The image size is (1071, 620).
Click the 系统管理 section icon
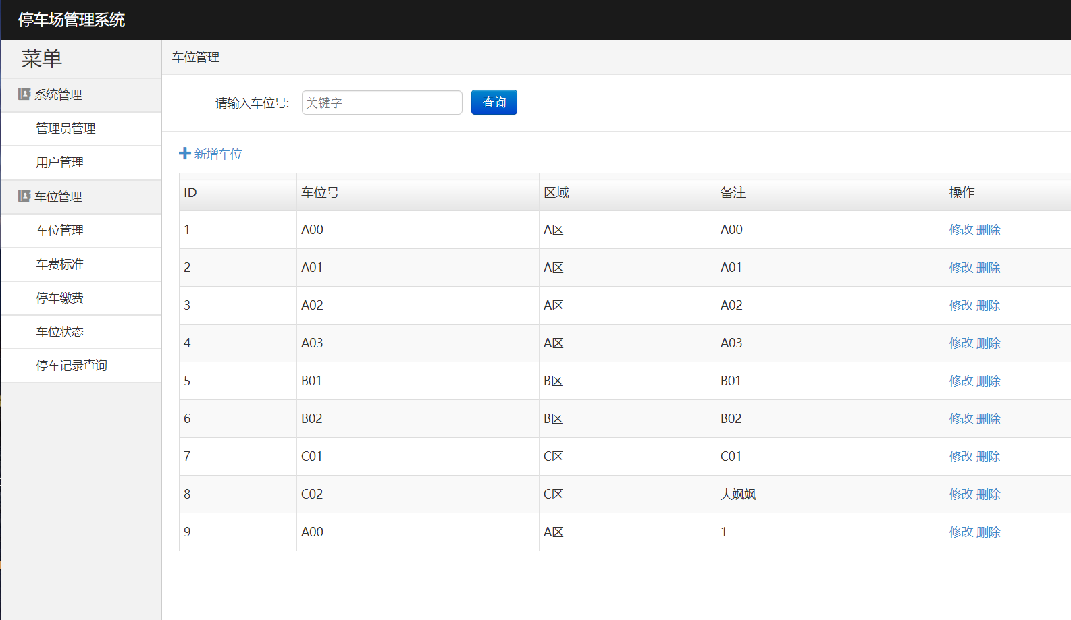(24, 94)
